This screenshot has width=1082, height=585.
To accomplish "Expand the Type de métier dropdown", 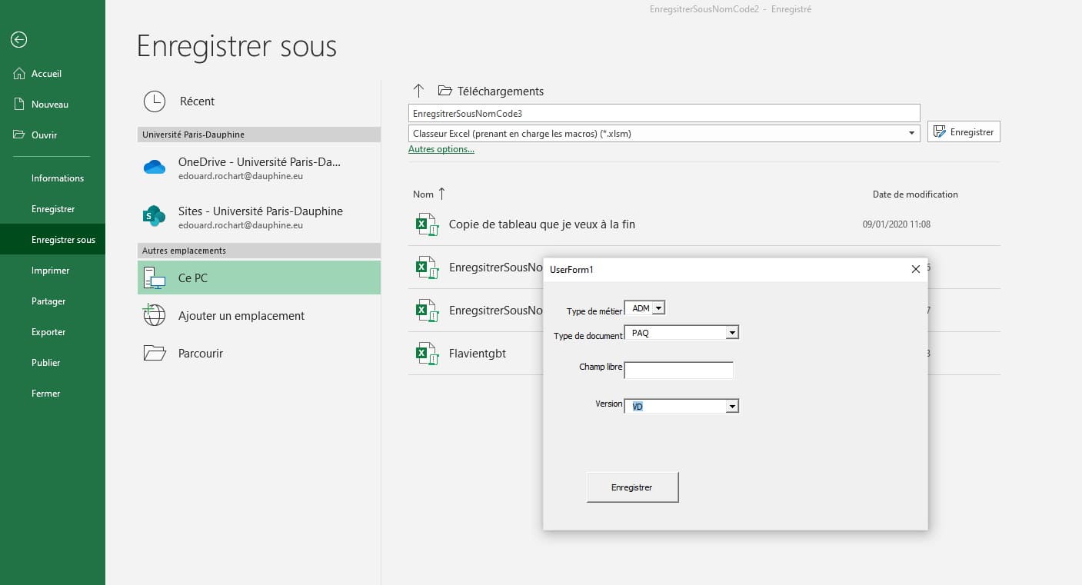I will point(659,308).
